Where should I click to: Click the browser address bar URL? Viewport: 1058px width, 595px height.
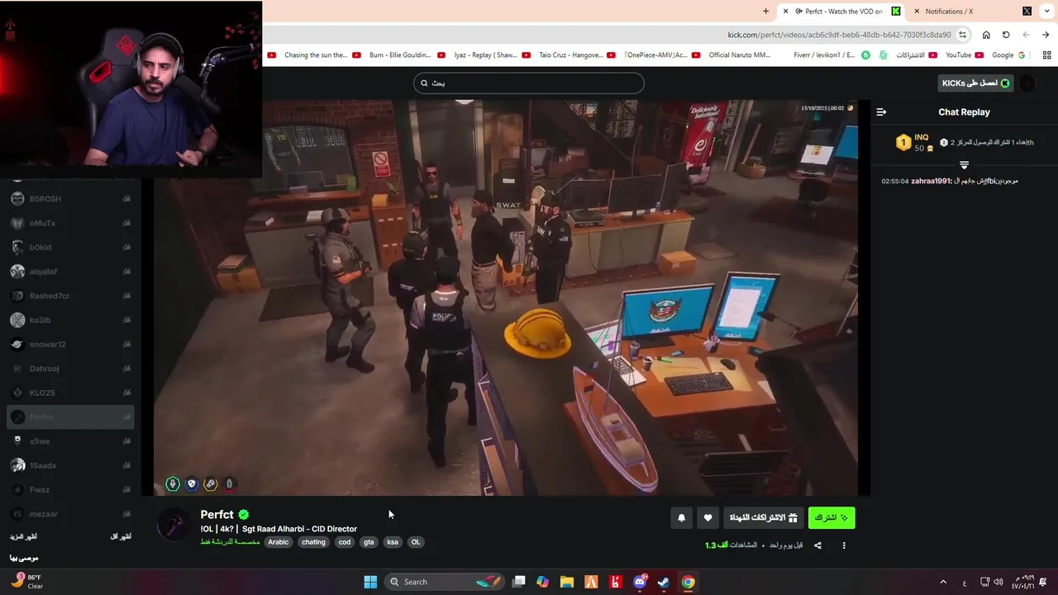coord(839,35)
